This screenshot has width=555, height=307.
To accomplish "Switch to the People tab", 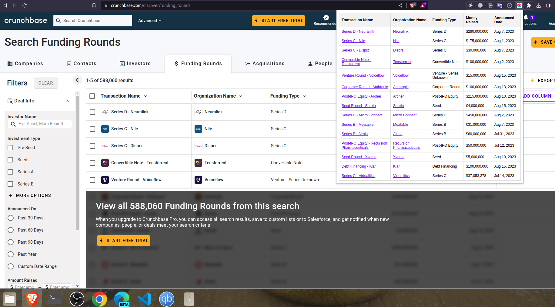I will coord(320,63).
